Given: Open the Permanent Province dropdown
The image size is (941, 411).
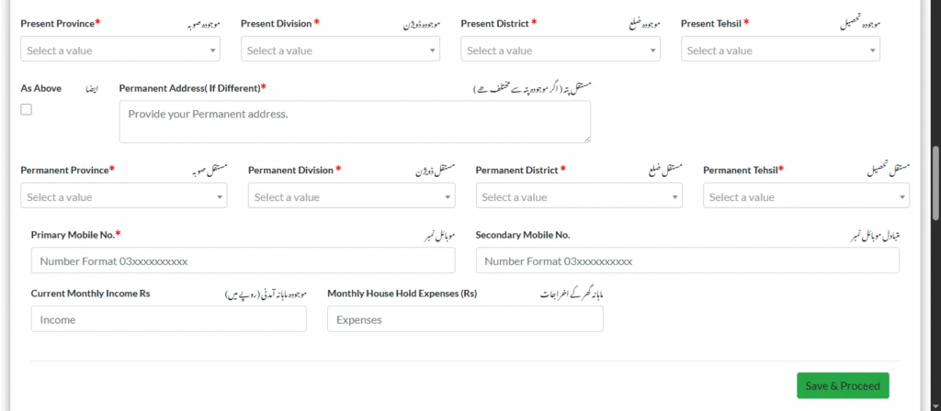Looking at the screenshot, I should tap(123, 196).
